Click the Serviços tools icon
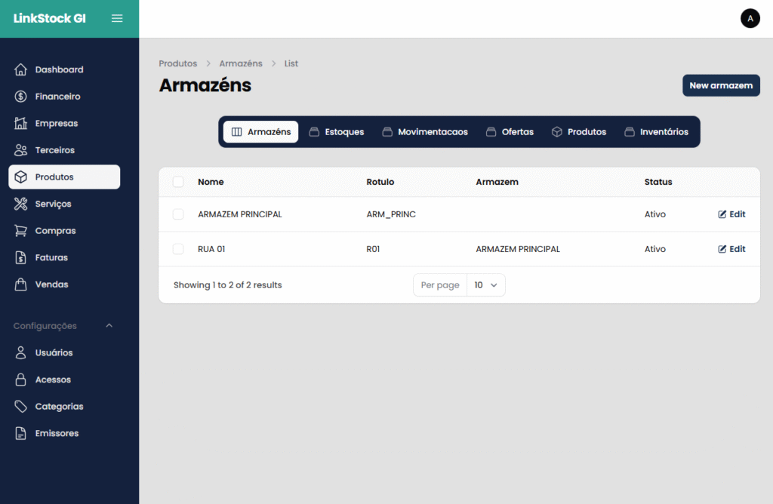Image resolution: width=773 pixels, height=504 pixels. point(21,204)
